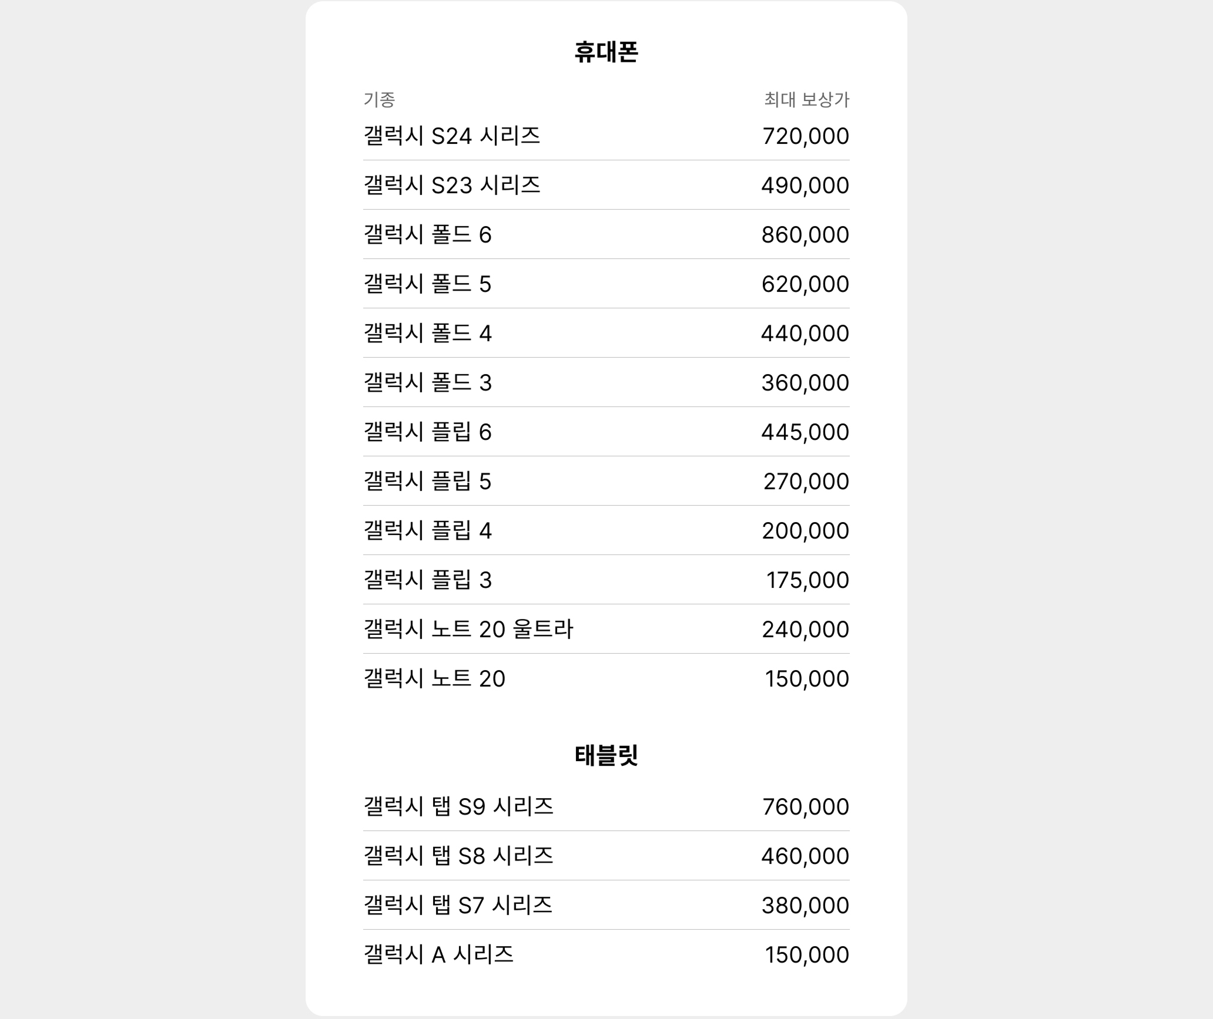Click 갤럭시 탭 S8 시리즈 entry

click(x=606, y=856)
